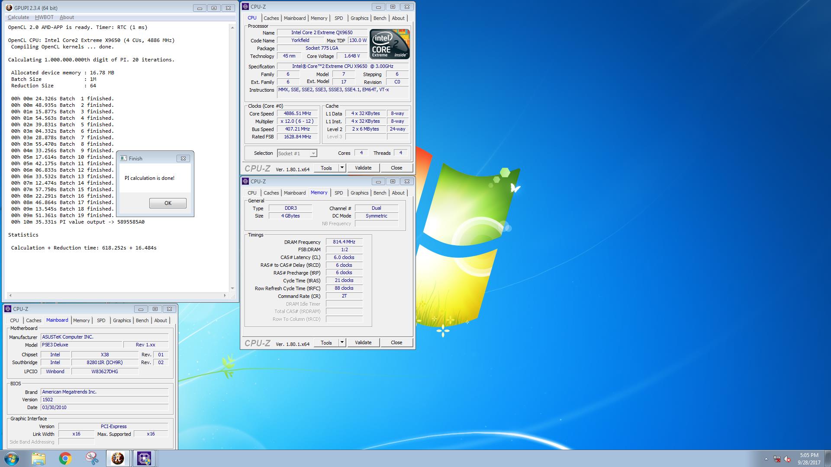
Task: Open Snipping Tool taskbar icon
Action: [92, 458]
